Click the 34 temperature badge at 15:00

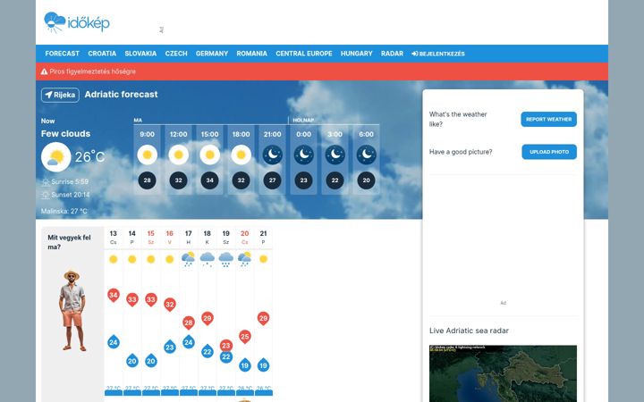[210, 180]
